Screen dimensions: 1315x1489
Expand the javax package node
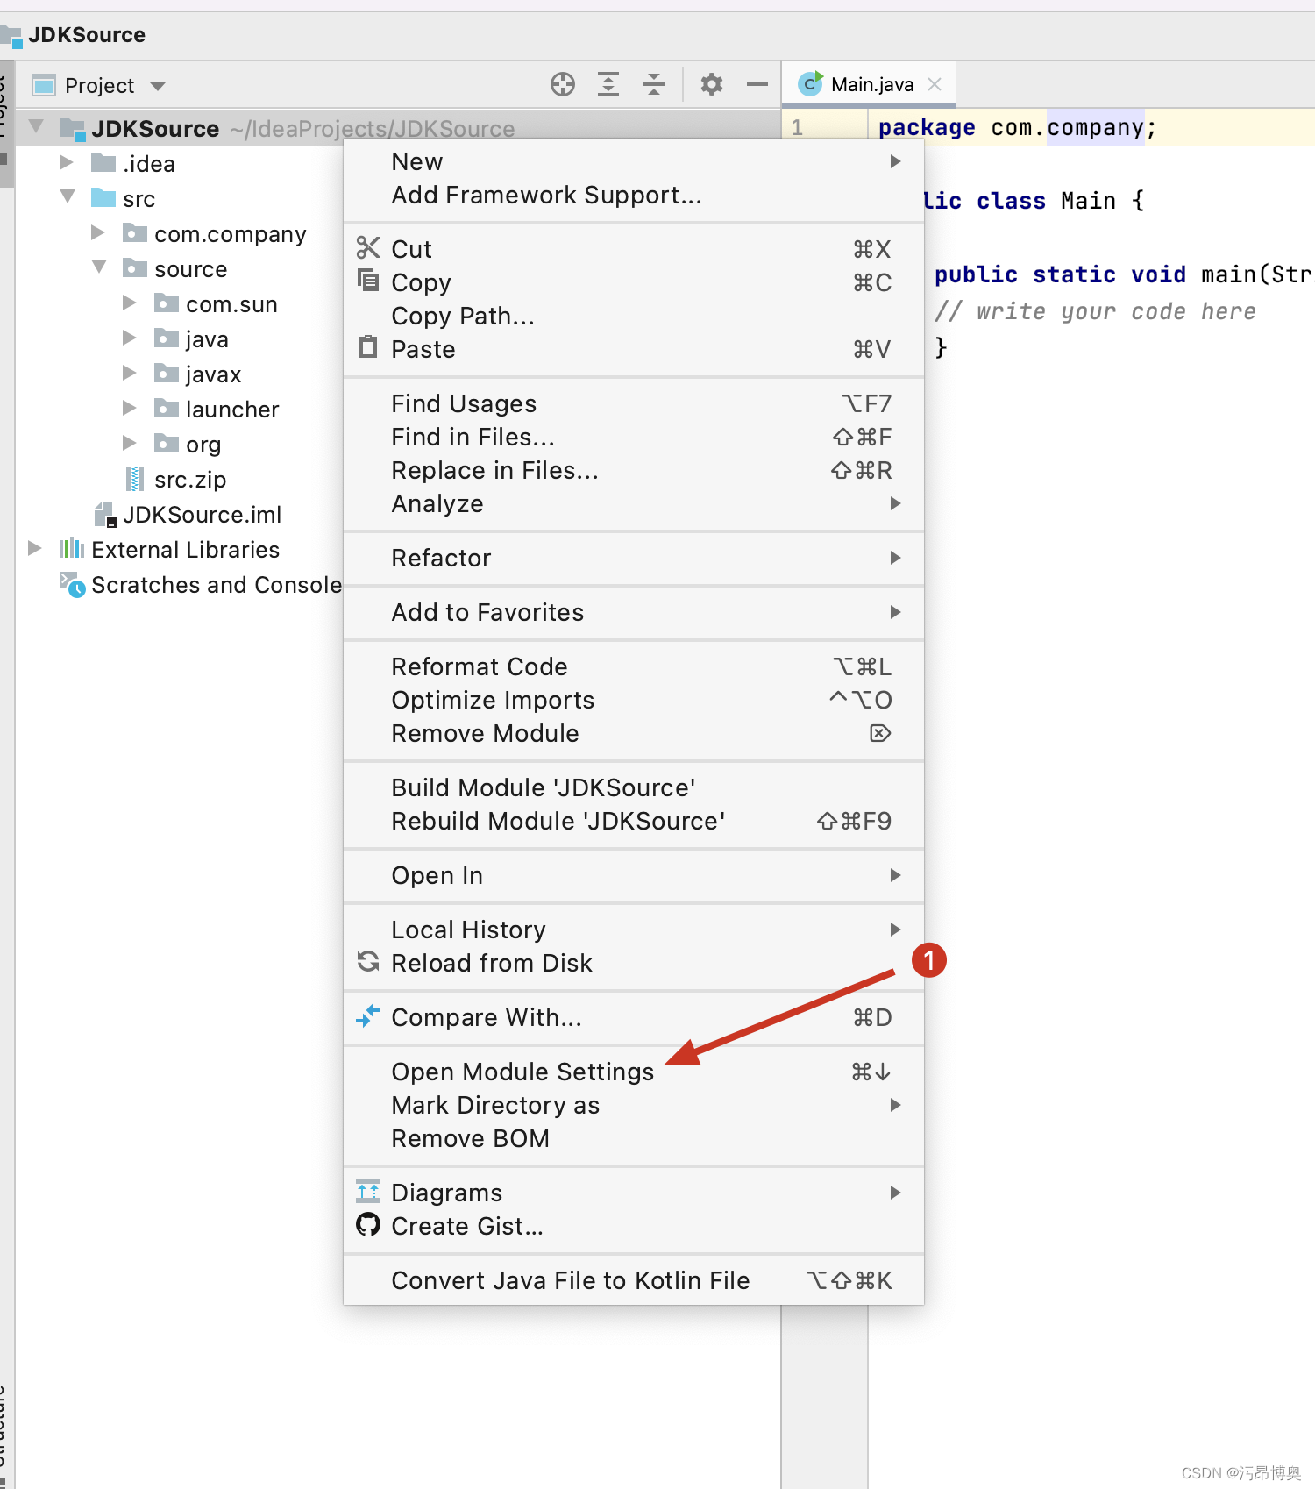tap(130, 373)
